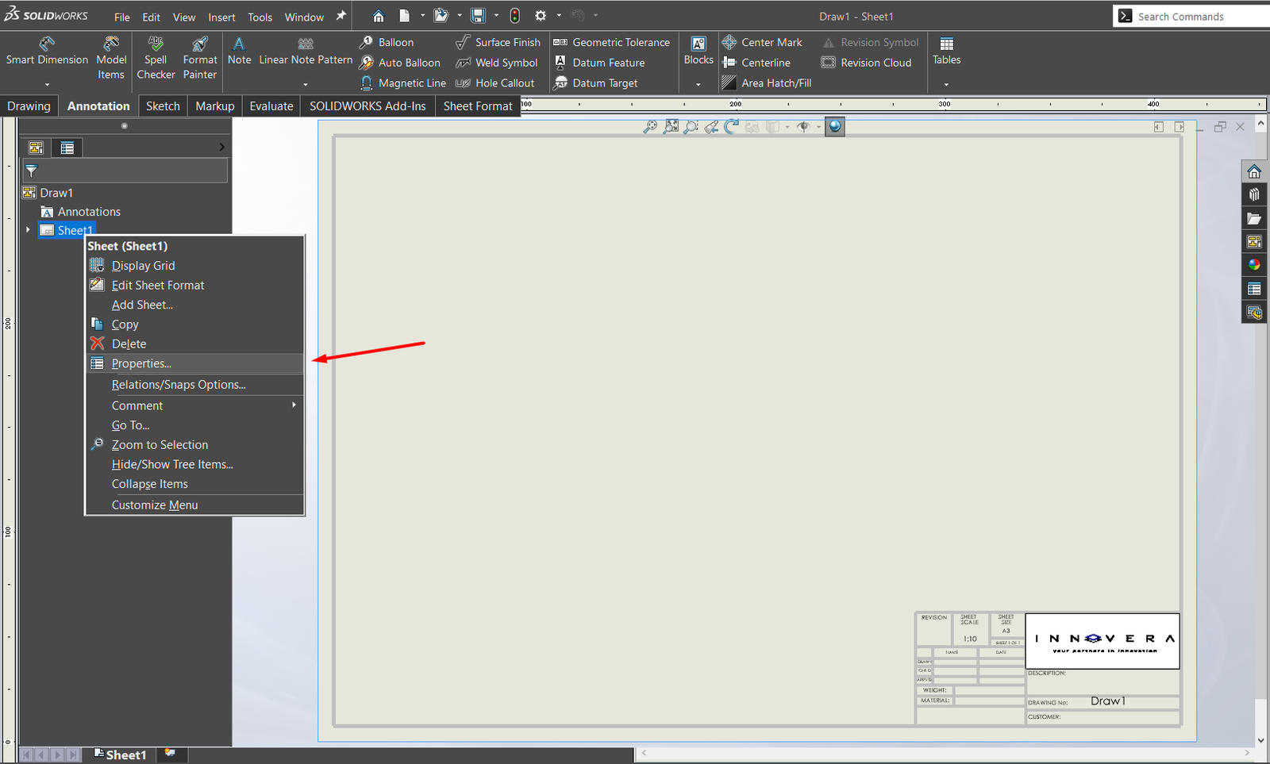1270x764 pixels.
Task: Pin the menu bar with the pushpin
Action: point(341,16)
